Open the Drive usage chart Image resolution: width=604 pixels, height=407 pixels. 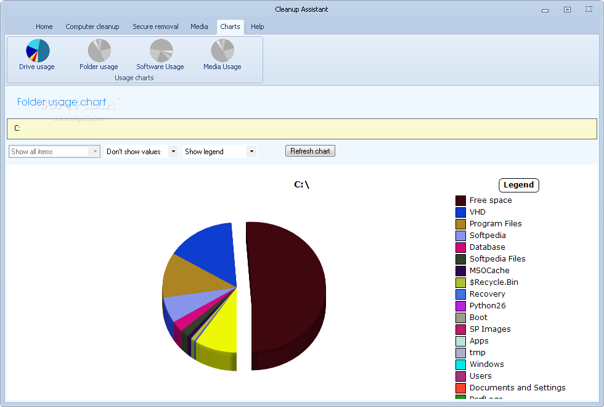[37, 54]
